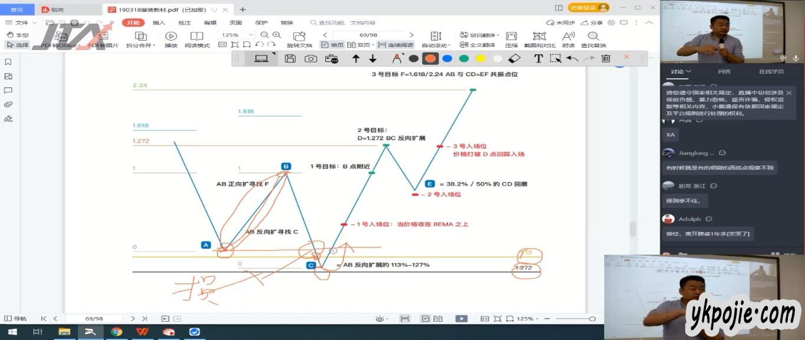Select the text T annotation tool
This screenshot has width=805, height=340.
point(538,58)
